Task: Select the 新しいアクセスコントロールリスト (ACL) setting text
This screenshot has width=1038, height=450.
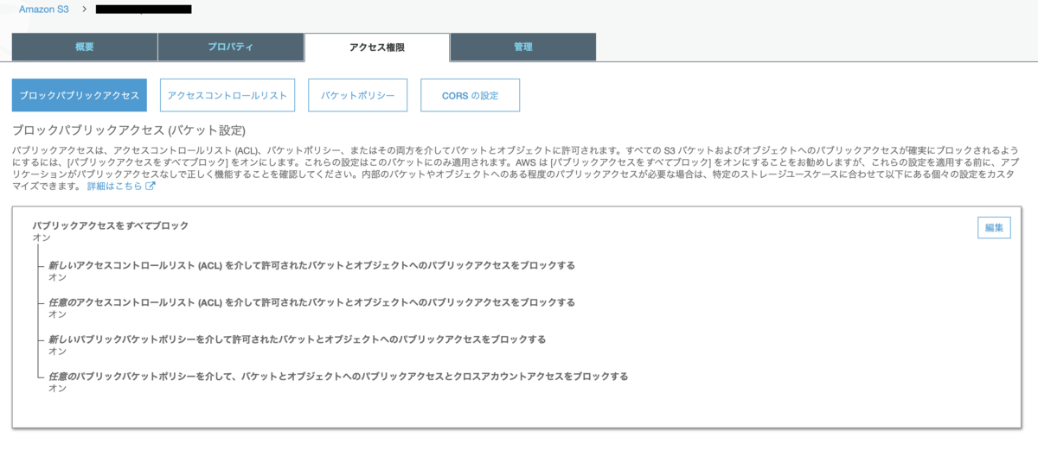Action: pos(312,265)
